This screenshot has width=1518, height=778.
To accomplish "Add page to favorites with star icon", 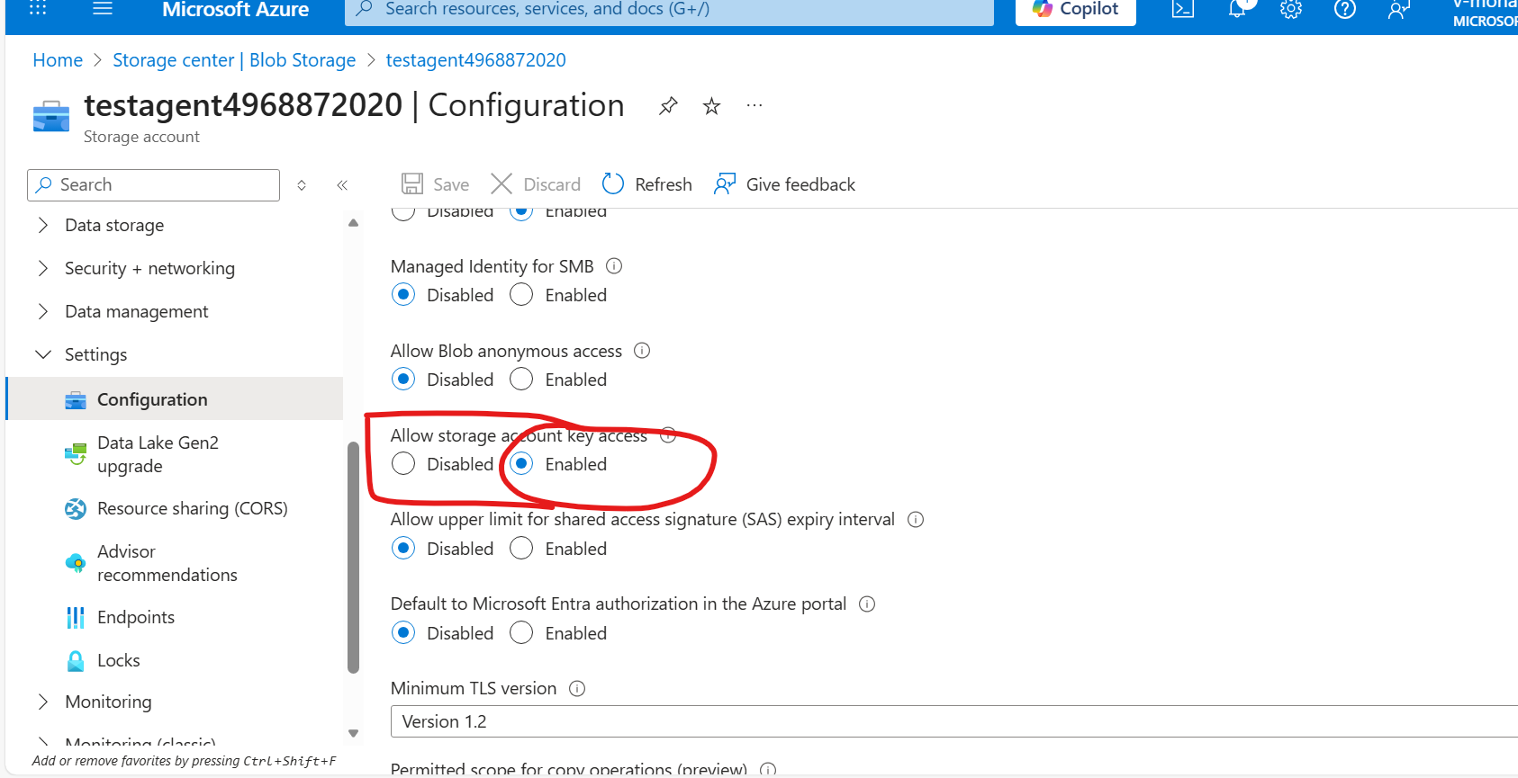I will point(711,106).
